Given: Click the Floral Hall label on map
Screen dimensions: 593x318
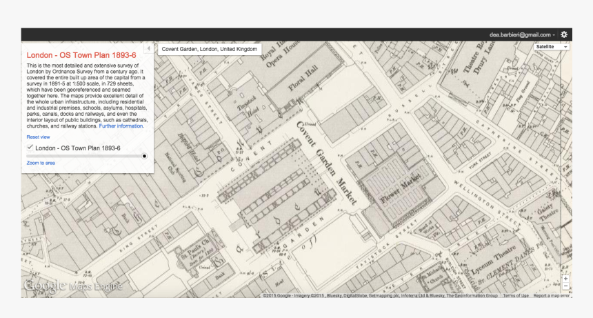Looking at the screenshot, I should 303,78.
